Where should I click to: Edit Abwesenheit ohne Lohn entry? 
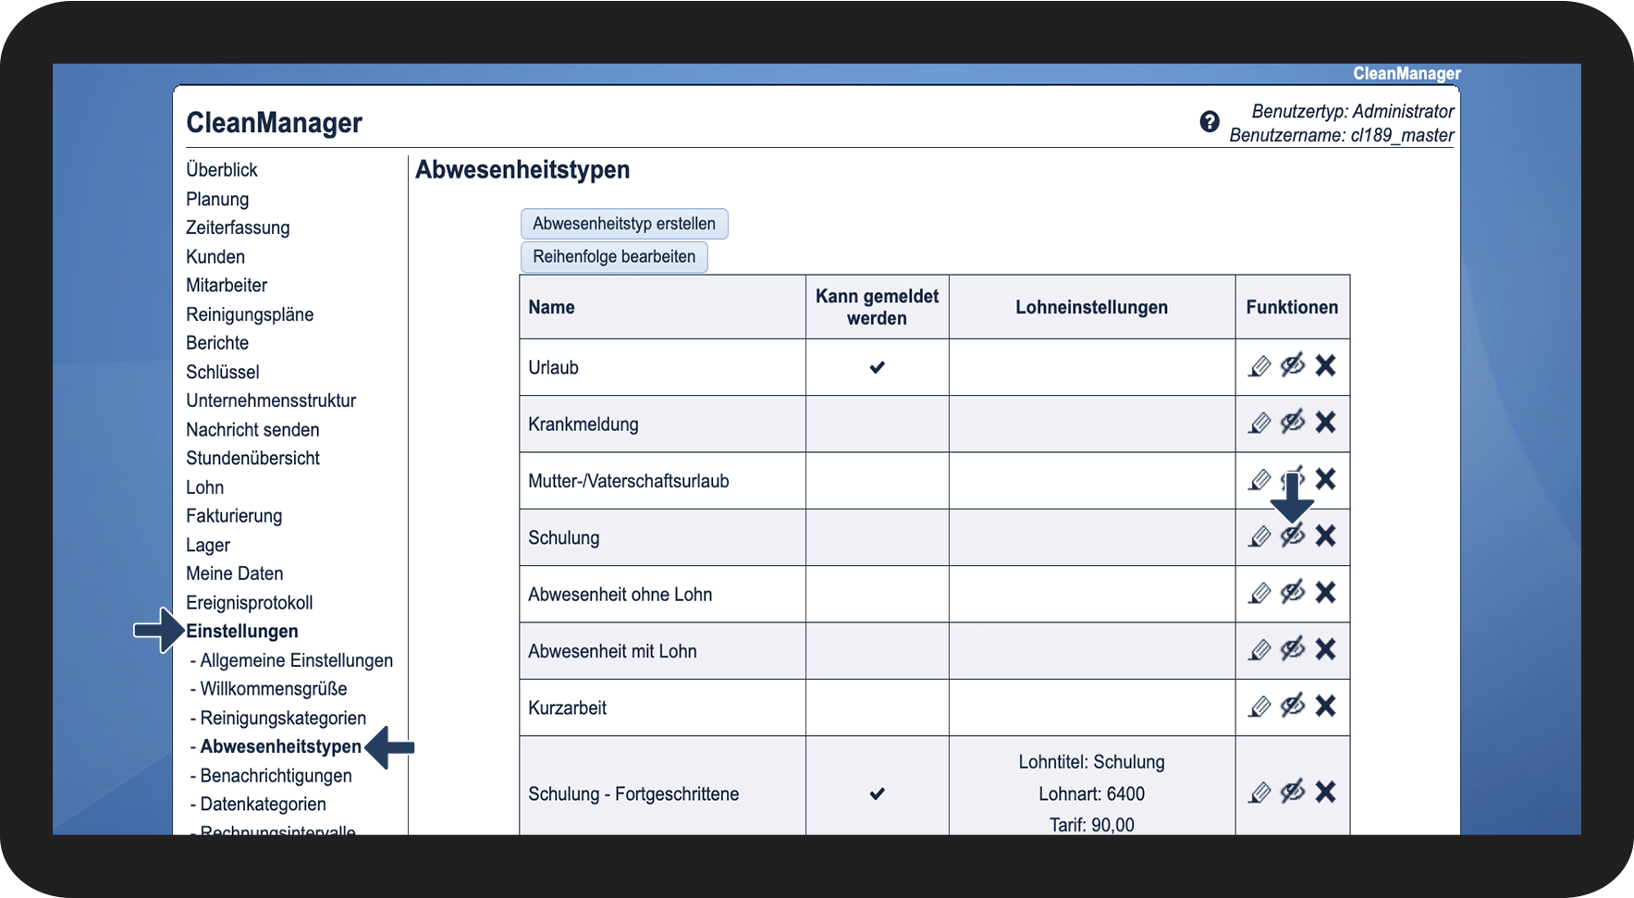1259,593
